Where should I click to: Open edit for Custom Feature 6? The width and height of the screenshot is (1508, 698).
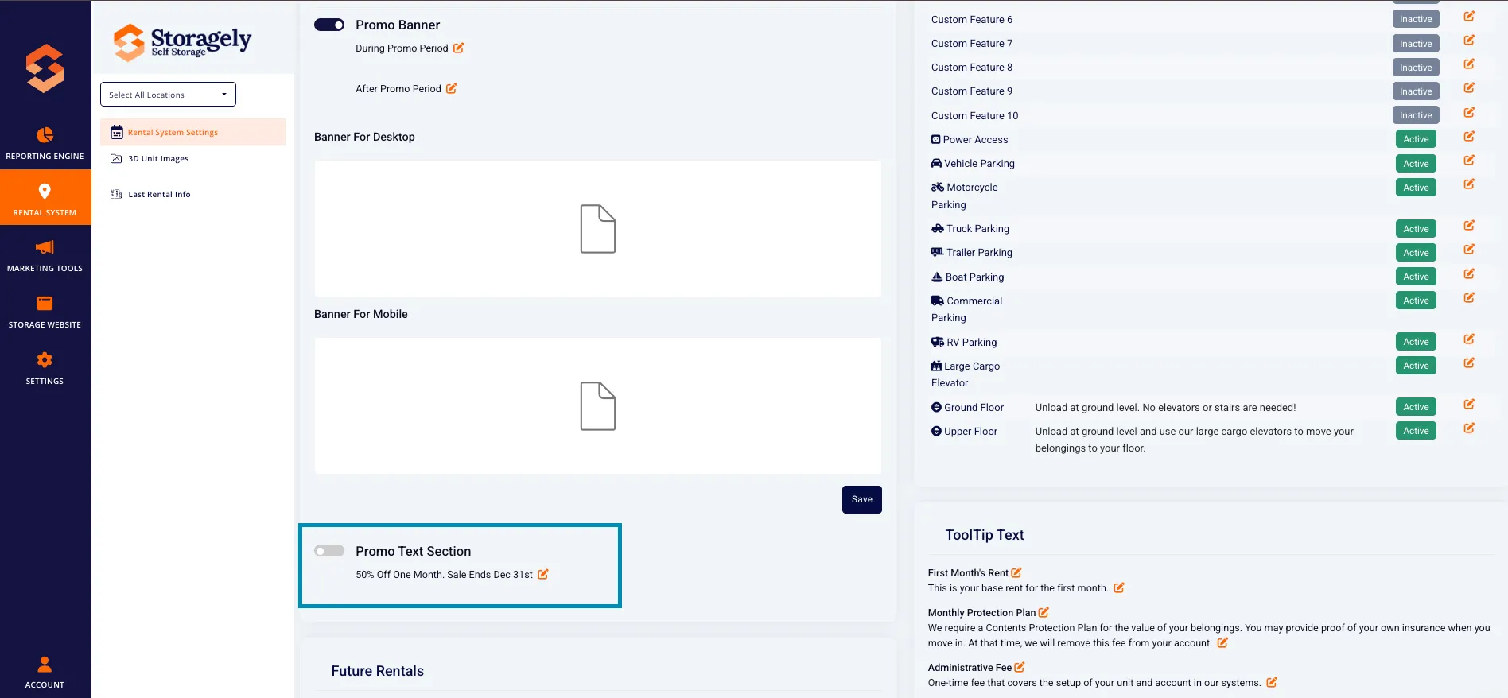(1469, 16)
